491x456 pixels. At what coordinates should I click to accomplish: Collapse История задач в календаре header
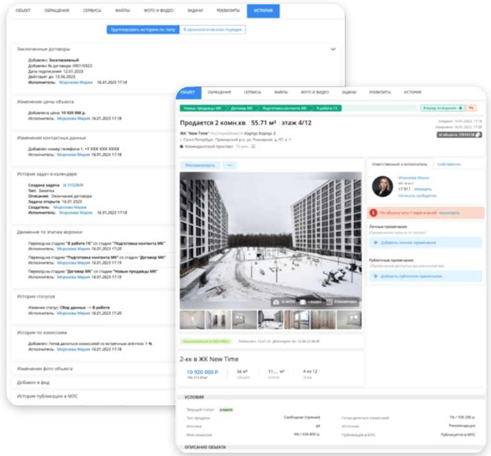47,174
